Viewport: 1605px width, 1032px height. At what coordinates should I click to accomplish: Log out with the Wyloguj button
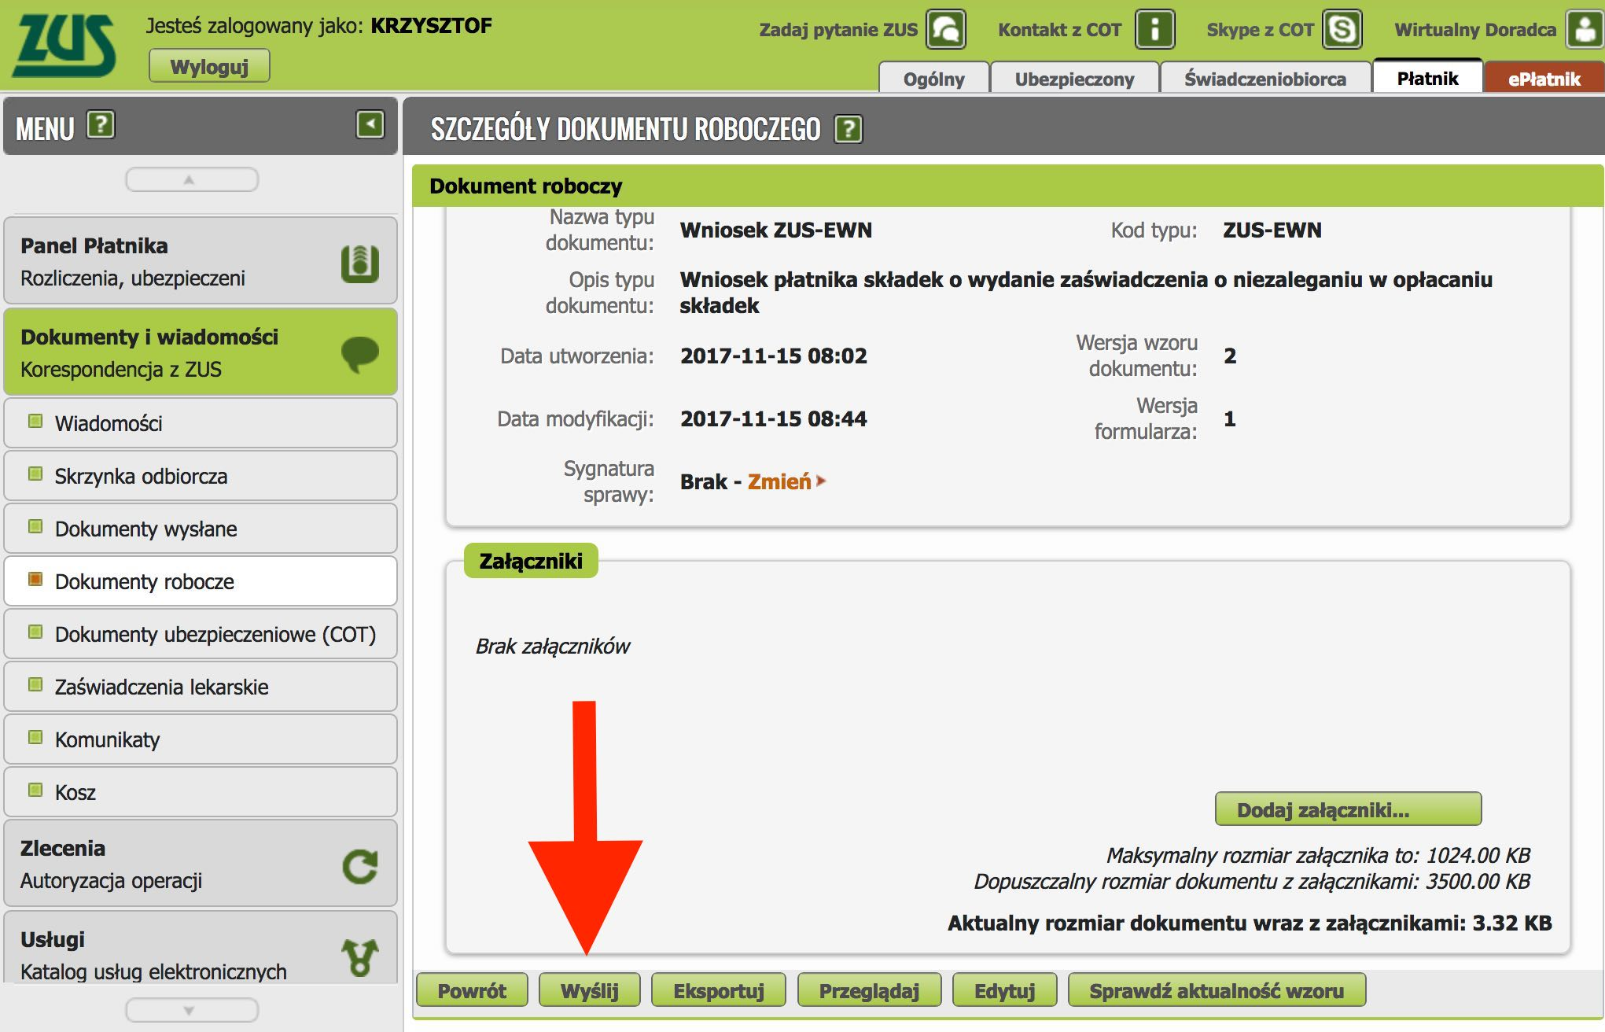tap(209, 66)
